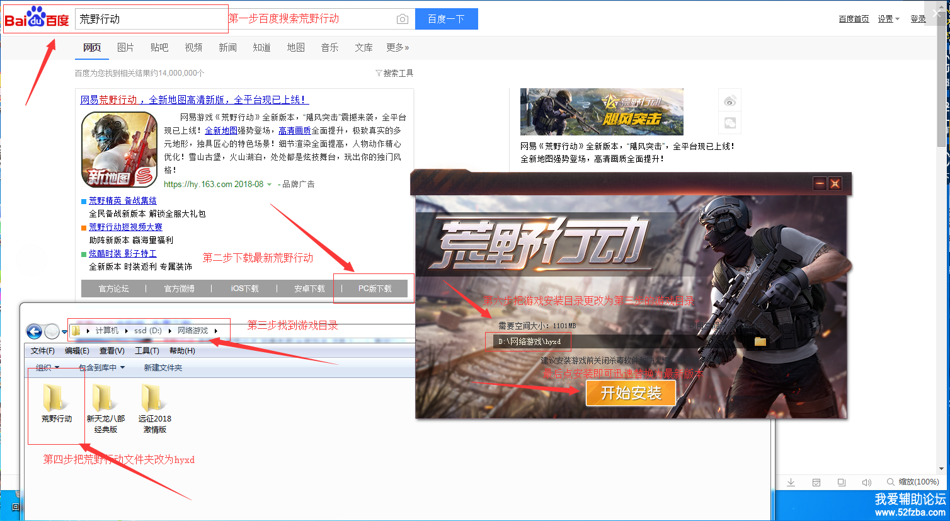This screenshot has width=950, height=521.
Task: Click the 登录 link
Action: tap(918, 19)
